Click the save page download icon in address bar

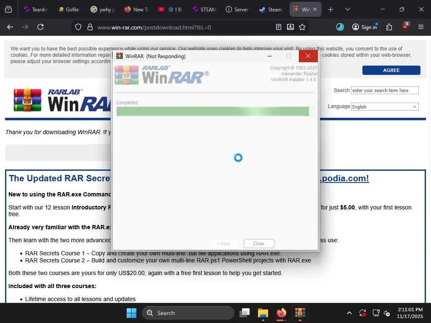coord(290,27)
